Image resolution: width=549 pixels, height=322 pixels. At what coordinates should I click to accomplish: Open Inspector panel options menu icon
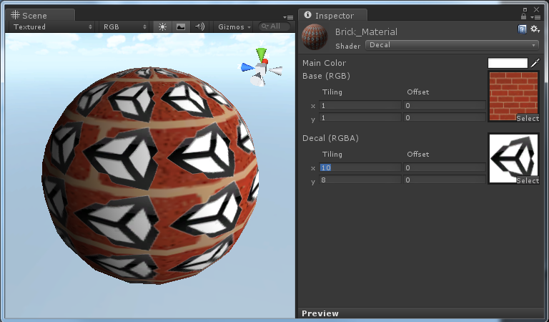[535, 17]
